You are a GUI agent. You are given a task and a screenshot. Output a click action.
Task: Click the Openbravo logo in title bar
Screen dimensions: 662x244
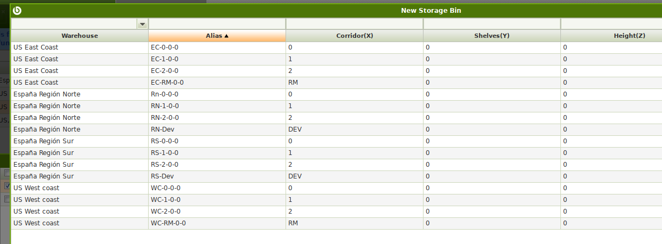pyautogui.click(x=17, y=10)
